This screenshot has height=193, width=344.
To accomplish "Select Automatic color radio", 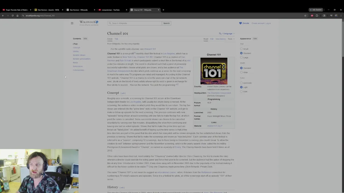I will [241, 83].
